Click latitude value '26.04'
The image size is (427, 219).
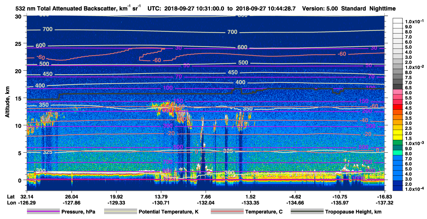coord(72,196)
